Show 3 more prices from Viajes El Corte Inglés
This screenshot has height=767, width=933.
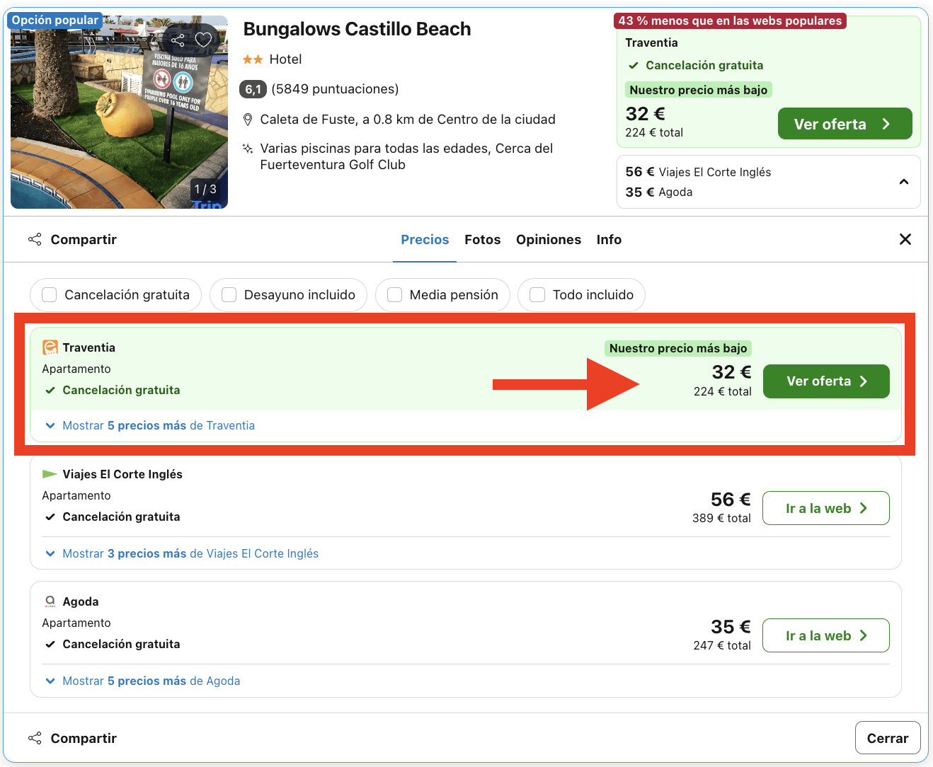[189, 553]
